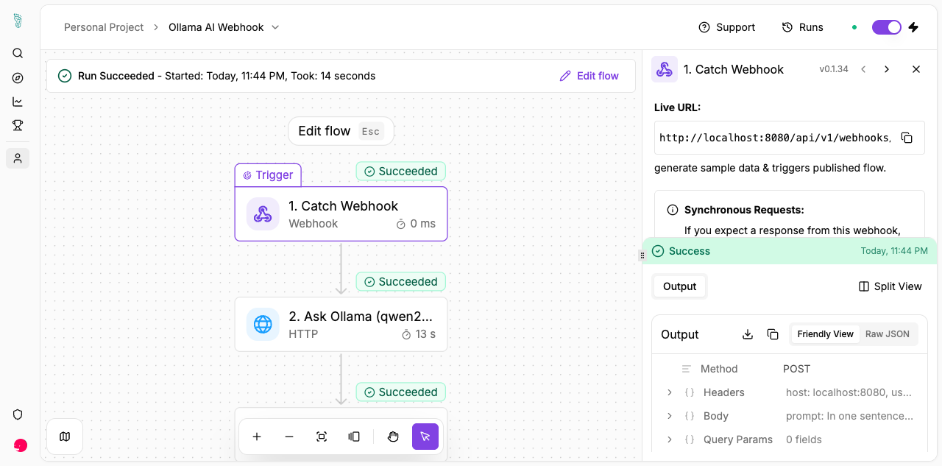Click the panel resize grip handle
Viewport: 942px width, 466px height.
[x=642, y=255]
